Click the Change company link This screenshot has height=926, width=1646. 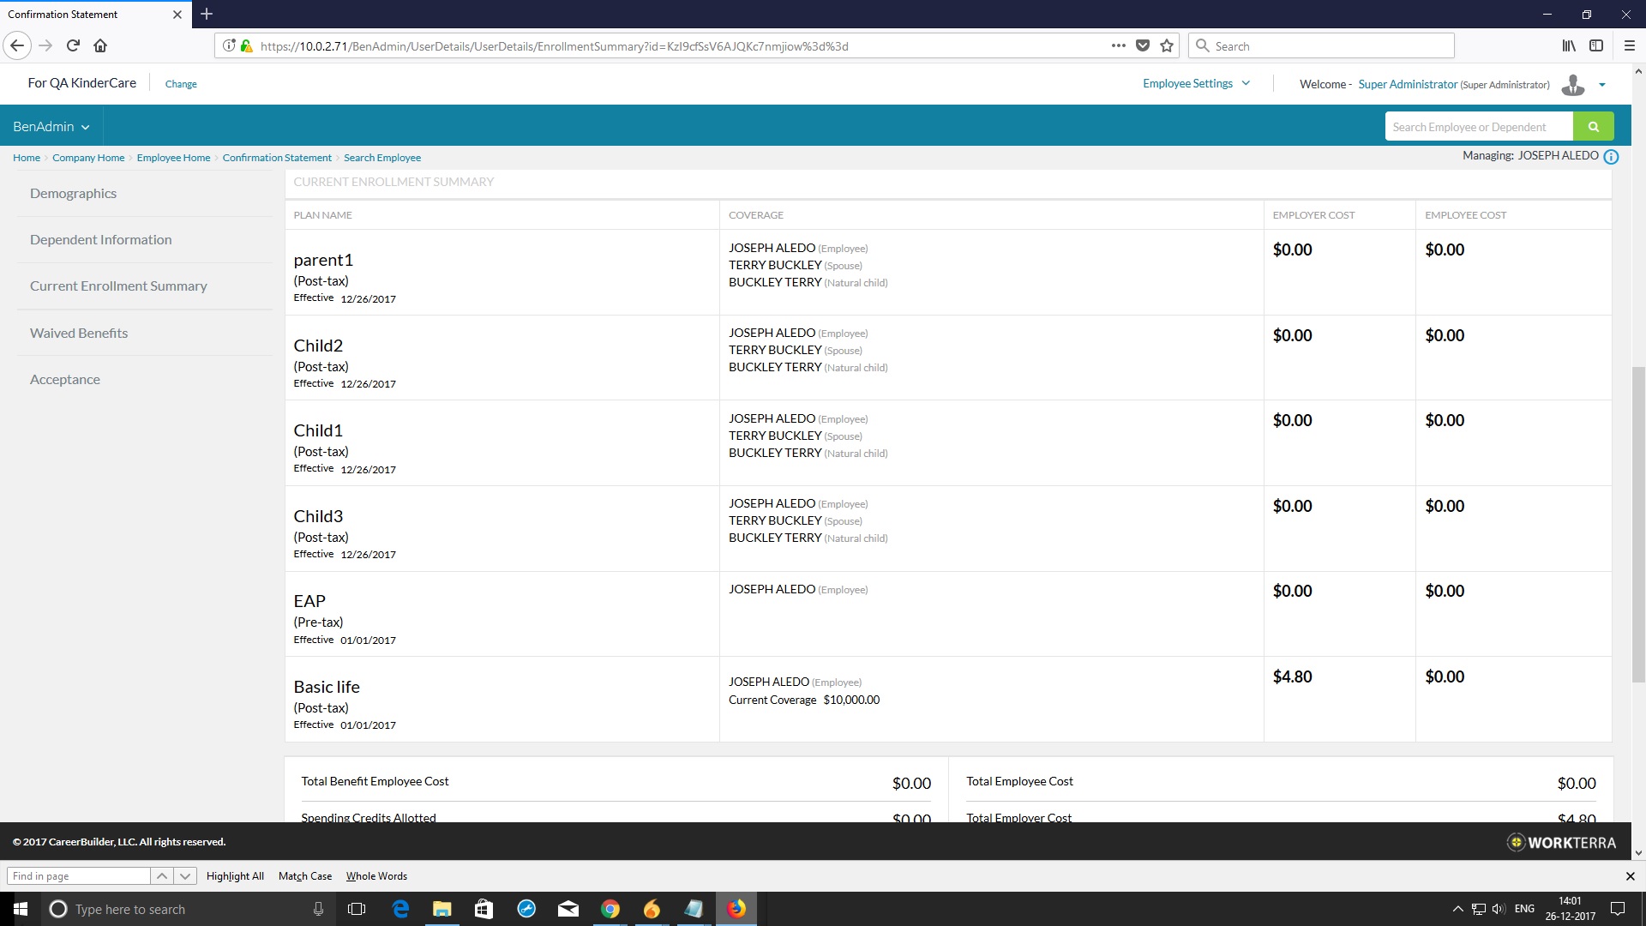(181, 84)
